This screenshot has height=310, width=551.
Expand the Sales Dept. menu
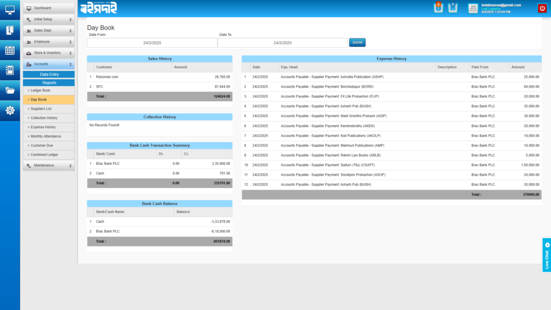(48, 31)
